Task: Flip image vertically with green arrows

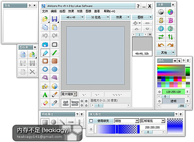Action: (170, 37)
